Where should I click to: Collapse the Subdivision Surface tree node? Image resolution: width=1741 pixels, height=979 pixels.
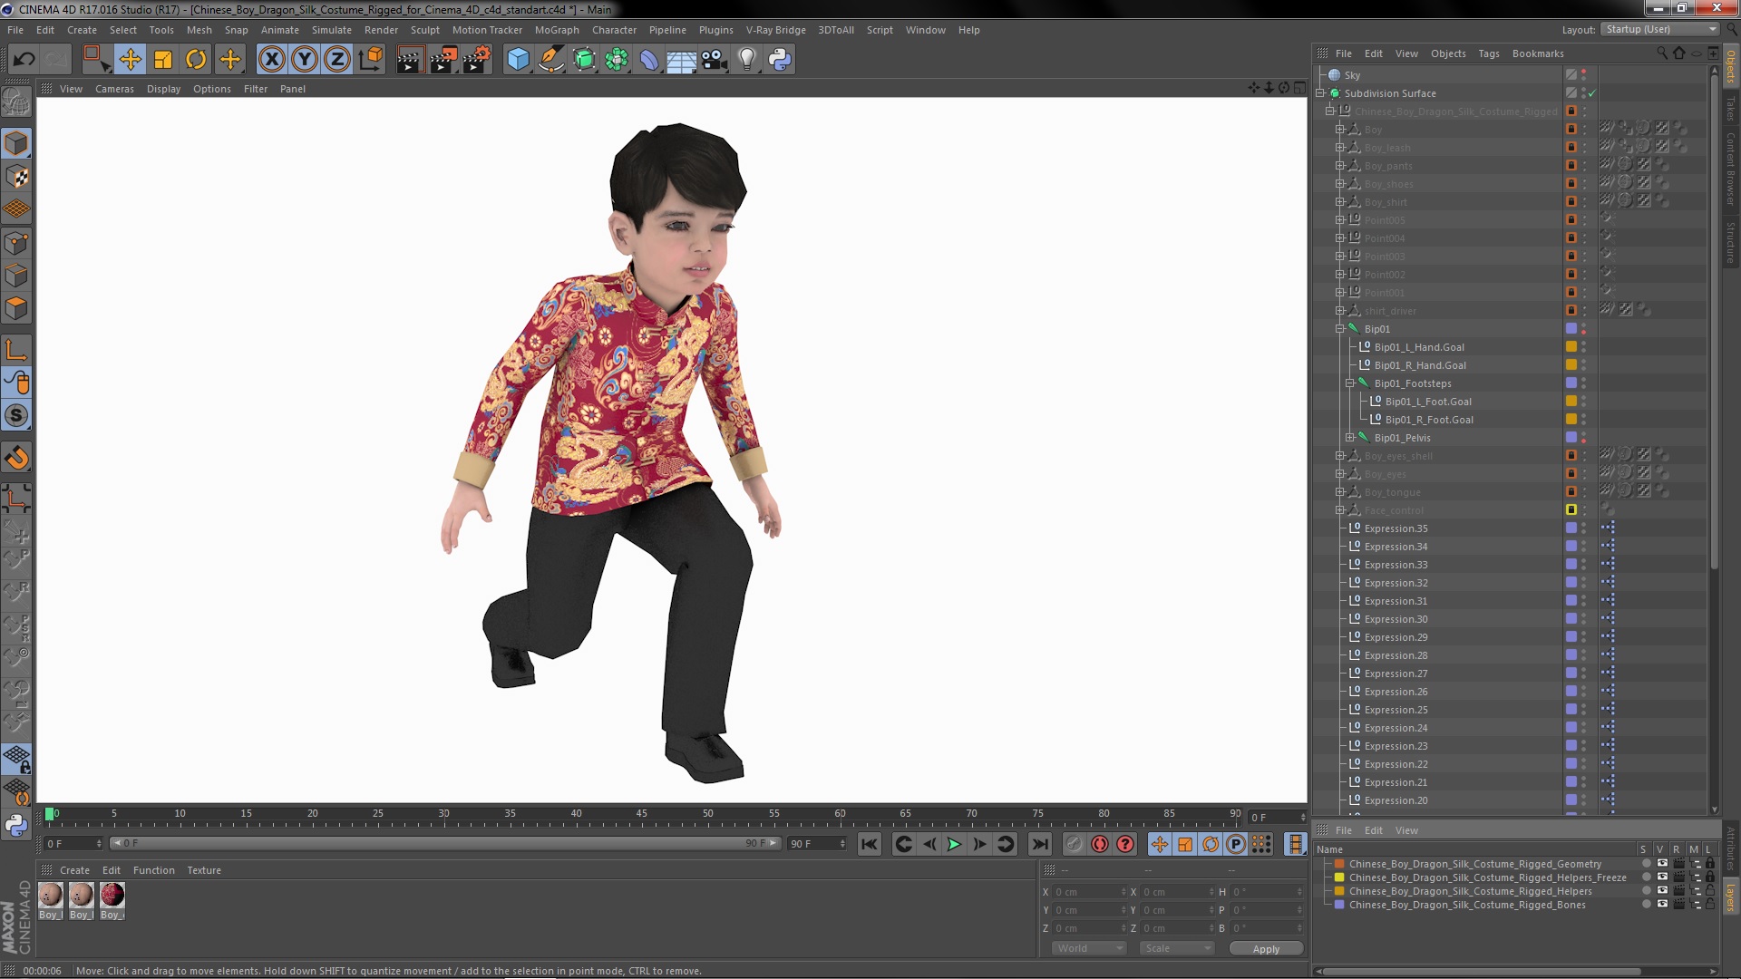1321,93
